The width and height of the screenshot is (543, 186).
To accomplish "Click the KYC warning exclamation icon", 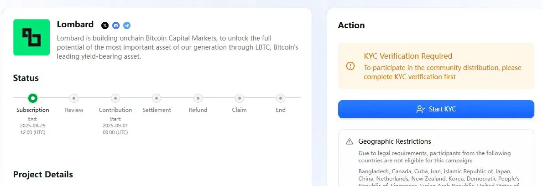I will pos(350,66).
